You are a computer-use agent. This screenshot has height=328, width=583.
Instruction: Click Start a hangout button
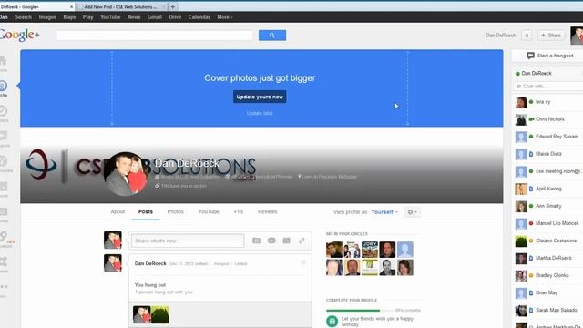pos(549,56)
